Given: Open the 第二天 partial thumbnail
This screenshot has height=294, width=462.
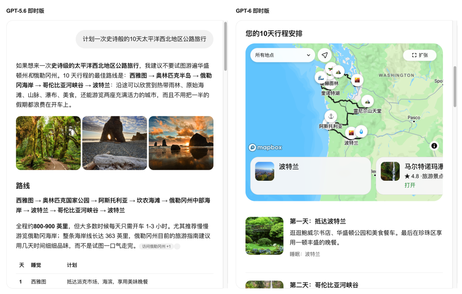Looking at the screenshot, I should coord(265,284).
